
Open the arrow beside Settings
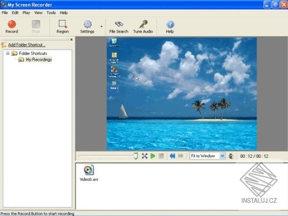(x=101, y=26)
